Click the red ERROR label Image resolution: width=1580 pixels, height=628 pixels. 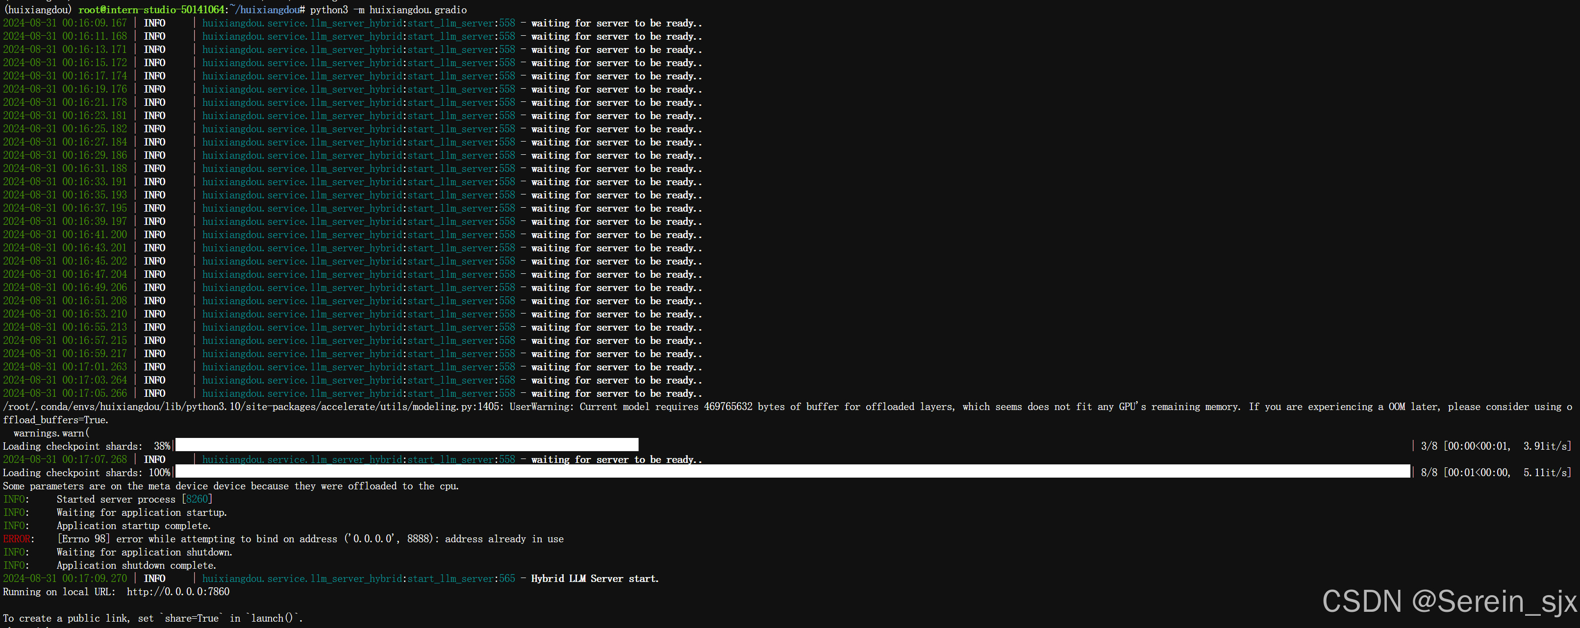(x=17, y=539)
